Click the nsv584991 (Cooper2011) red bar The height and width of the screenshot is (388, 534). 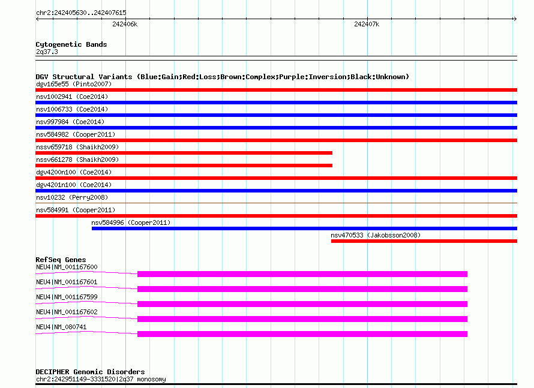click(276, 216)
